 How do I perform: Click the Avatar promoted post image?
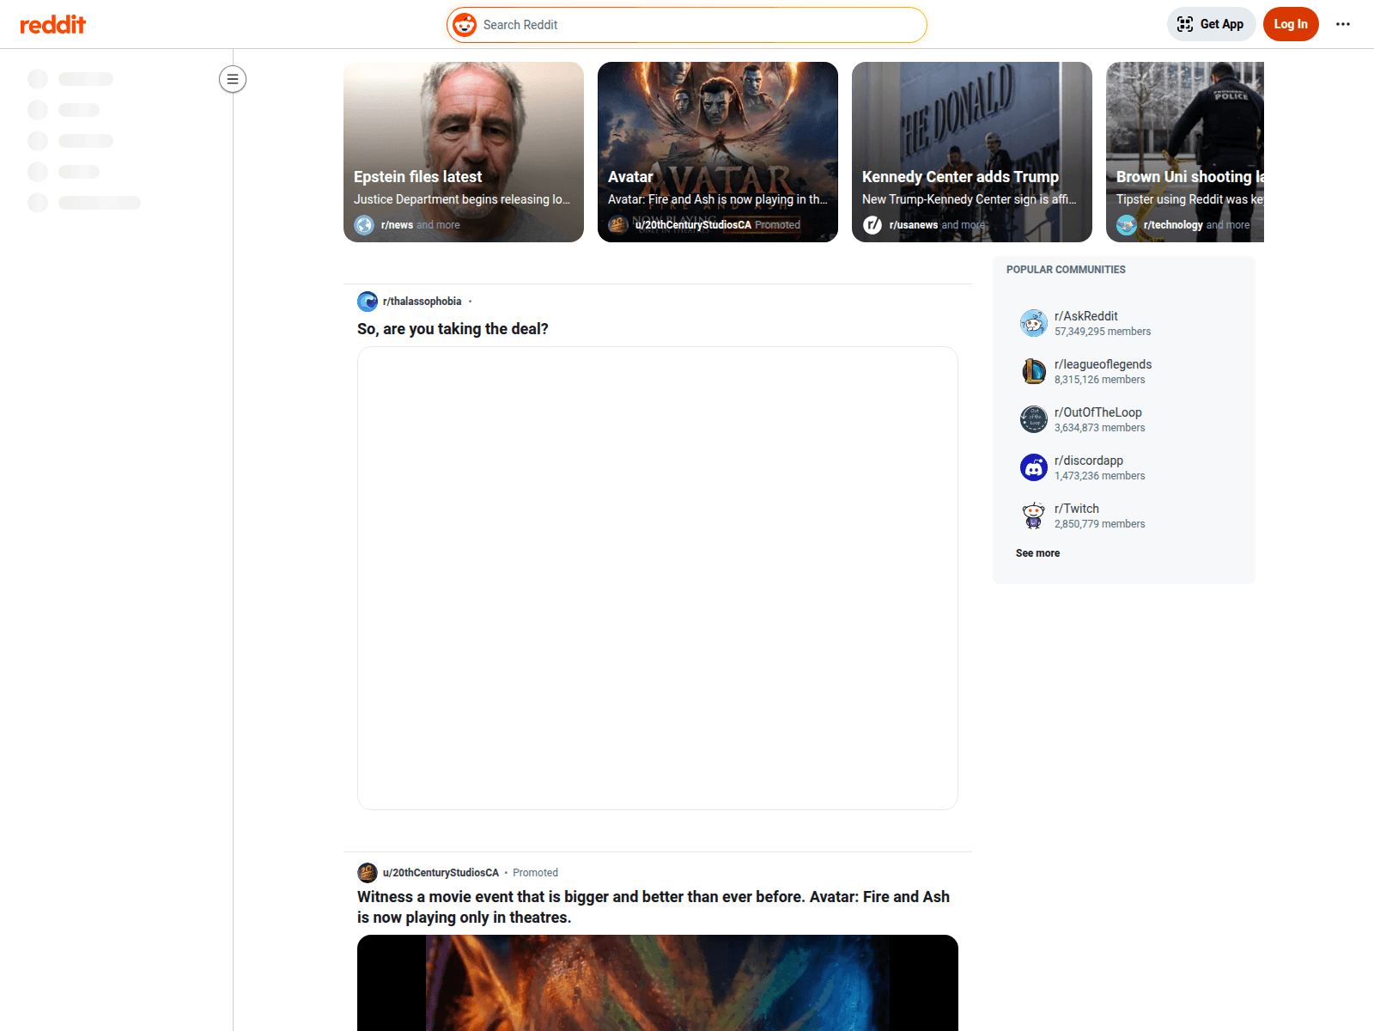(658, 983)
